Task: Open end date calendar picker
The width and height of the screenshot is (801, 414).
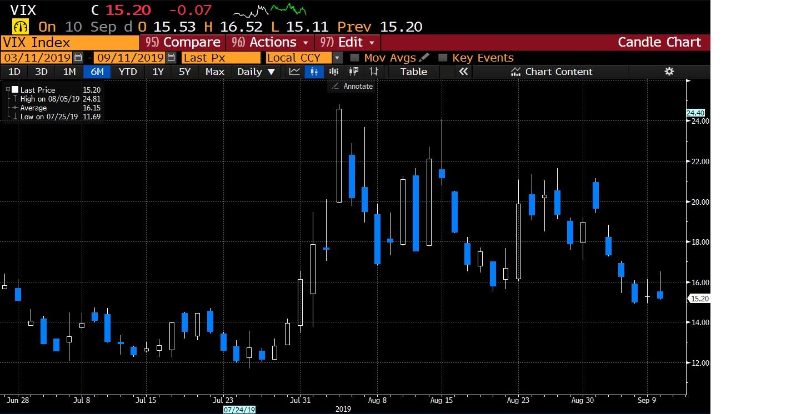Action: tap(171, 58)
